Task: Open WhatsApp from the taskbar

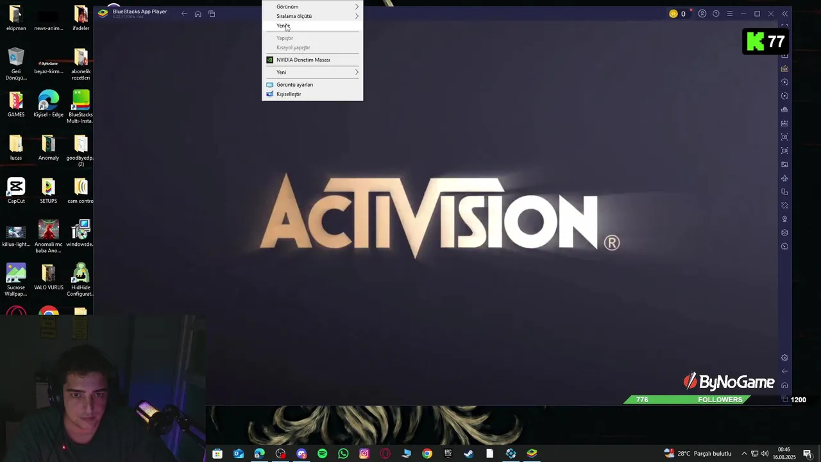Action: [343, 454]
